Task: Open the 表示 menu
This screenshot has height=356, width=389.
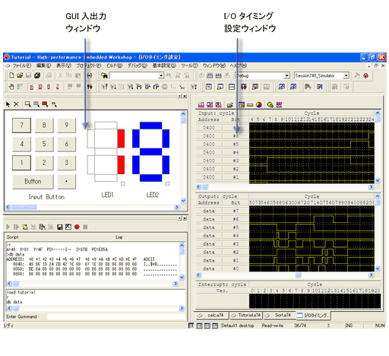Action: coord(64,65)
